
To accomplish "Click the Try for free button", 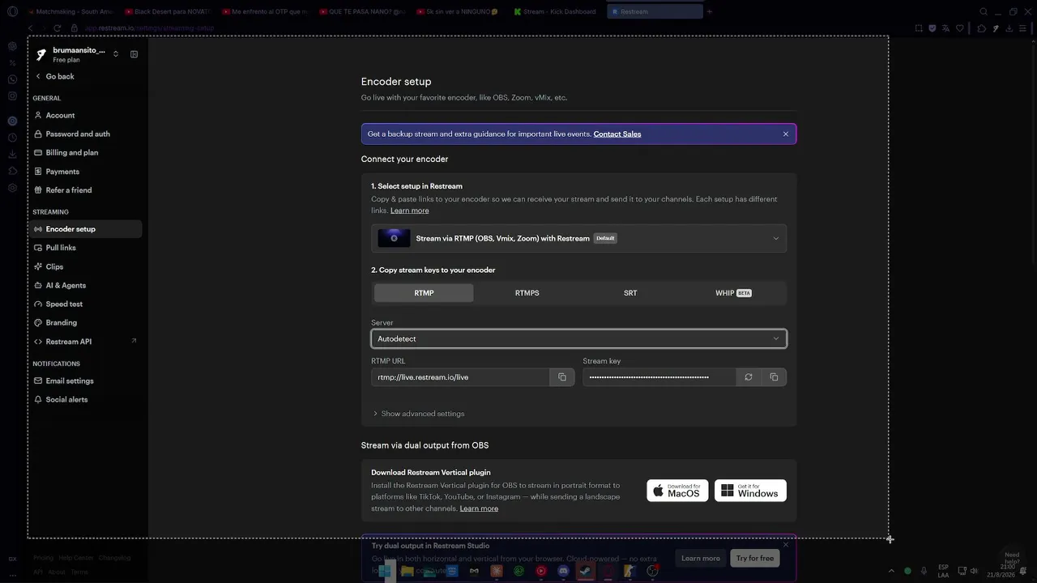I will coord(755,558).
